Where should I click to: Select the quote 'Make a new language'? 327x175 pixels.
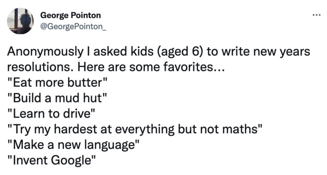click(73, 145)
